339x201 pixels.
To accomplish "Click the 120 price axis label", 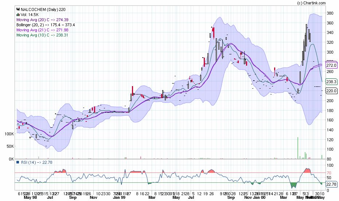I will [x=330, y=139].
